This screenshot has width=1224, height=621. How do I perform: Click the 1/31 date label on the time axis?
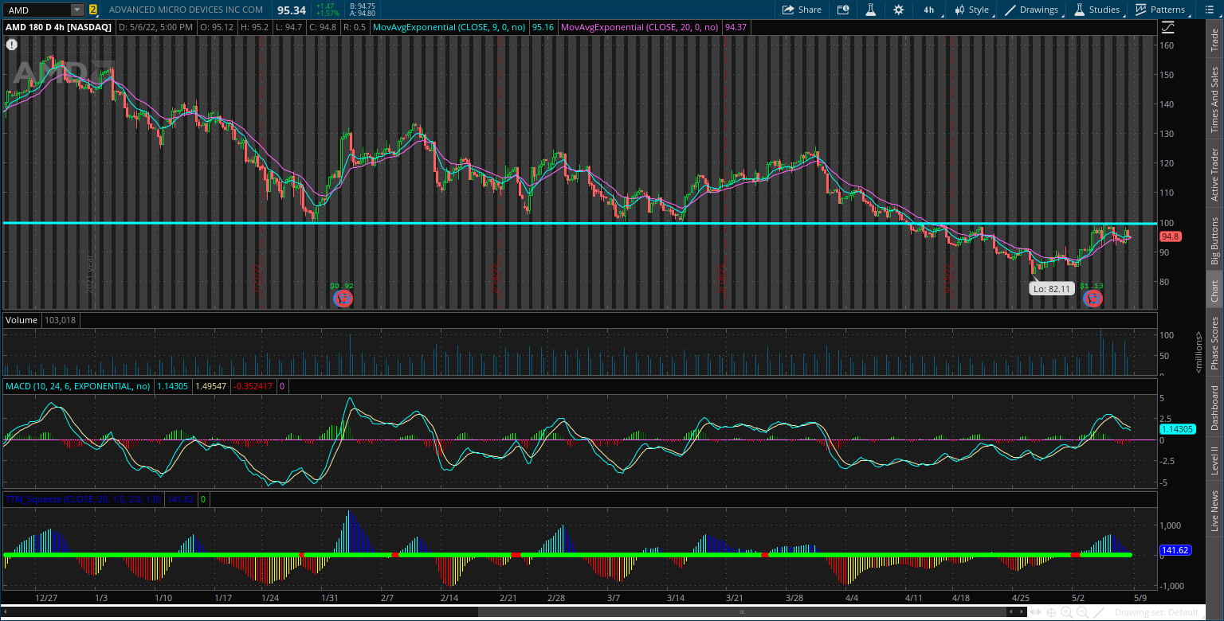(329, 597)
